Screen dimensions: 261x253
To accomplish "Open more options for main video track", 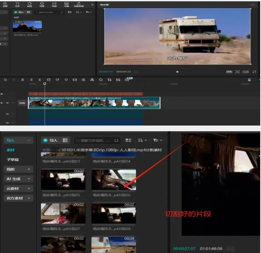I will (13, 103).
